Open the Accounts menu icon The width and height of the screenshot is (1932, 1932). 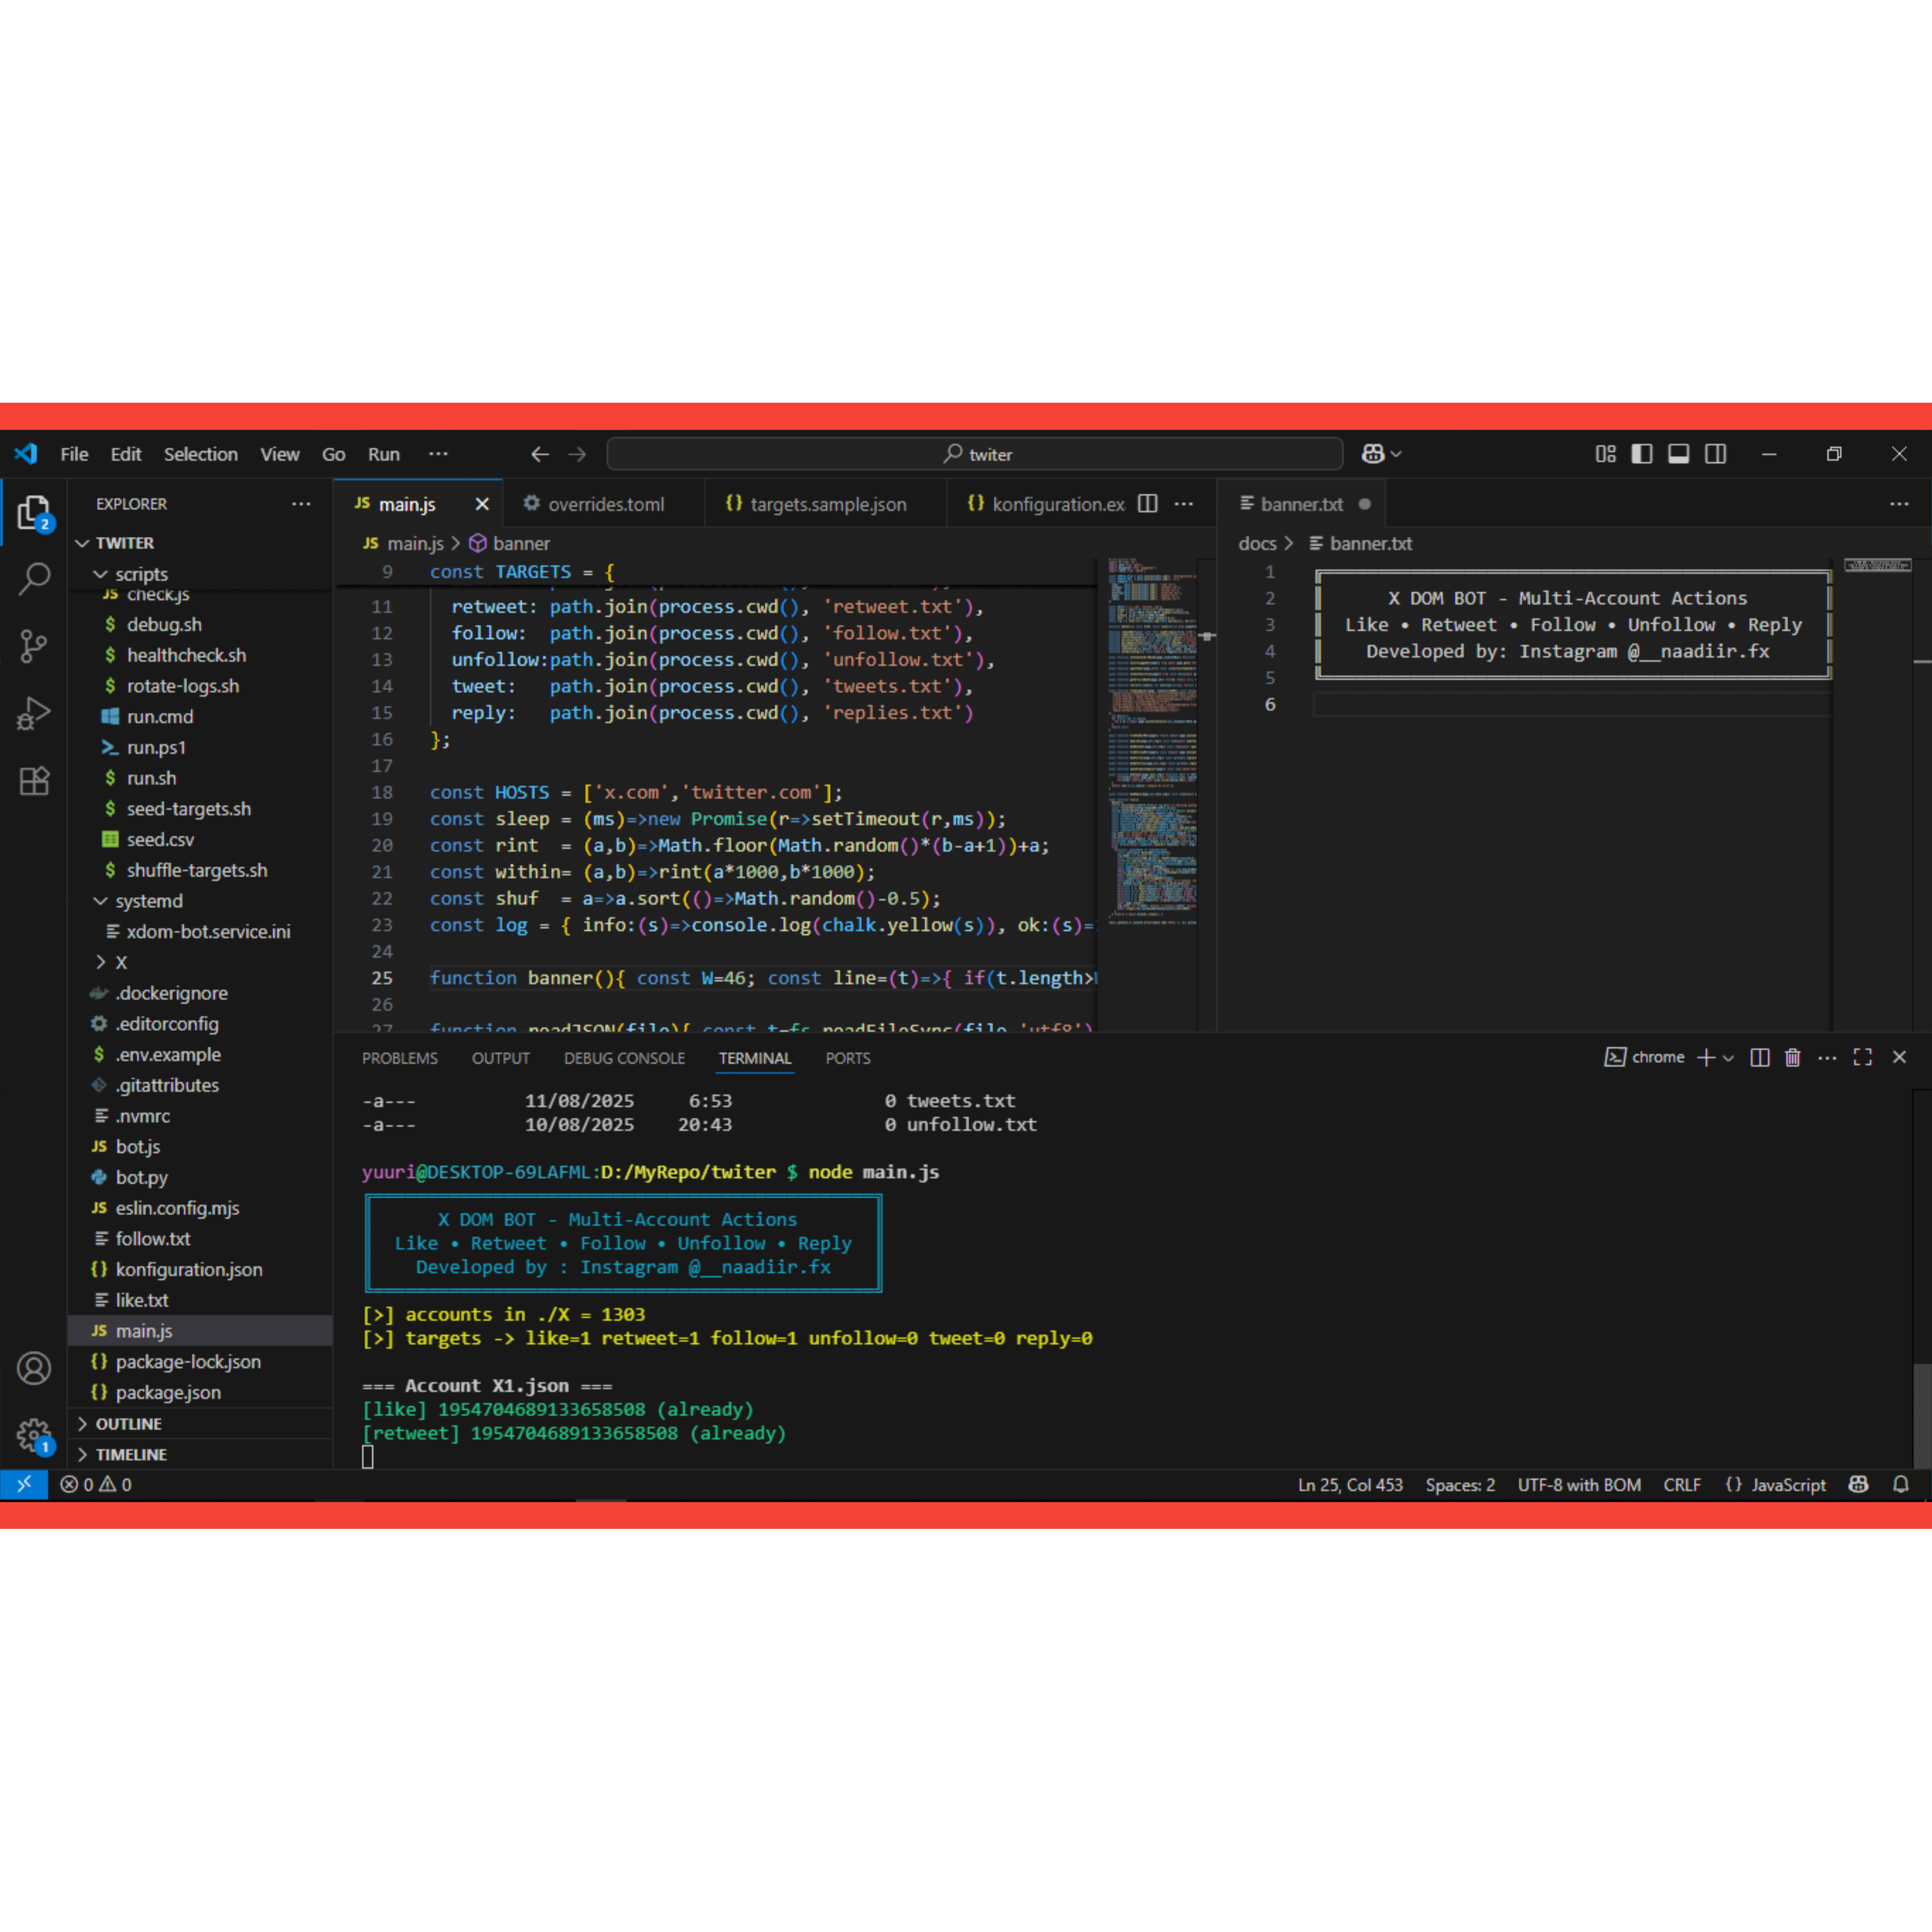34,1368
